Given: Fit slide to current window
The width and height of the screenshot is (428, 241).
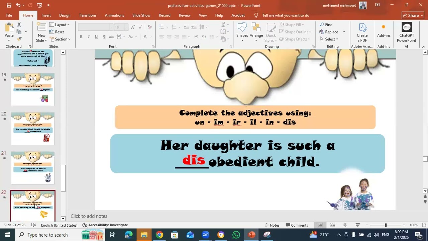Looking at the screenshot, I should click(x=424, y=225).
